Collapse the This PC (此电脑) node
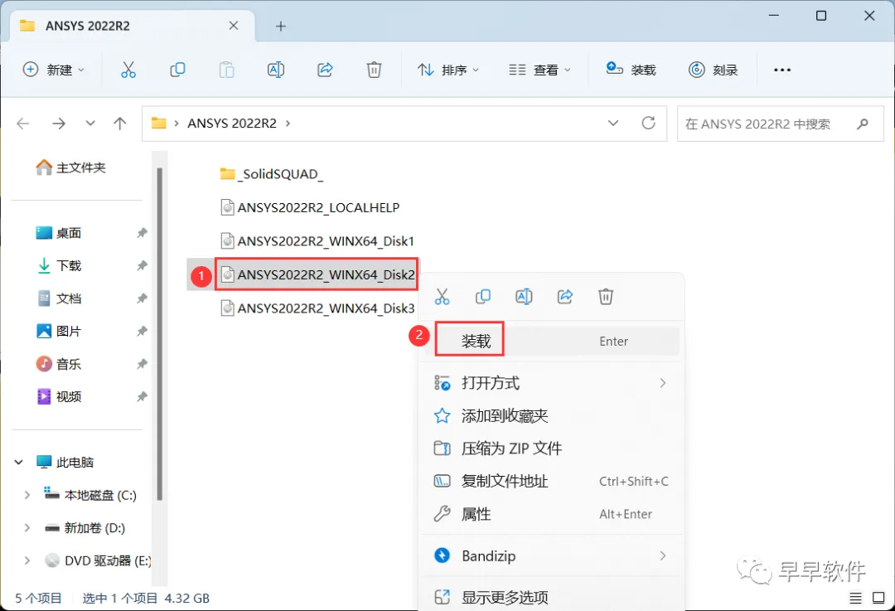This screenshot has height=611, width=895. tap(19, 462)
